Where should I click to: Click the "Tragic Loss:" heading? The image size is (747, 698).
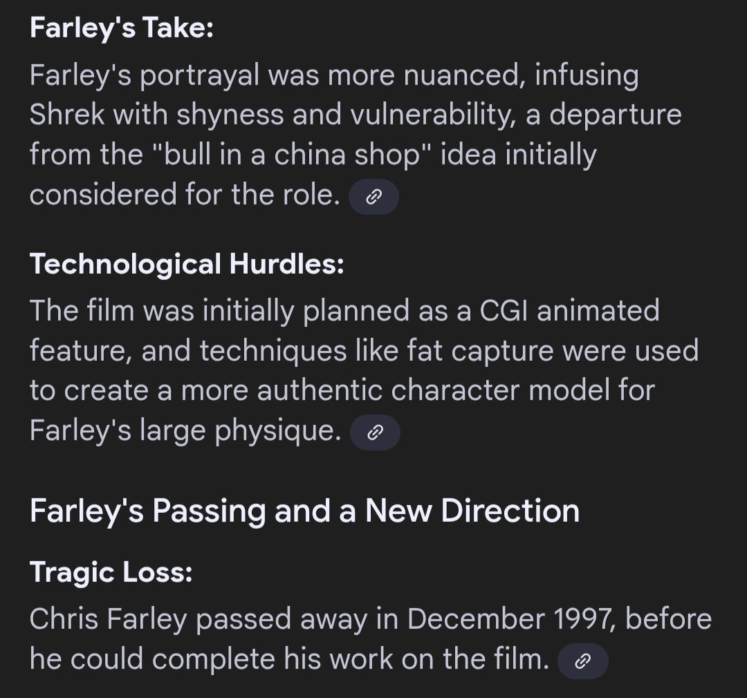click(x=111, y=572)
